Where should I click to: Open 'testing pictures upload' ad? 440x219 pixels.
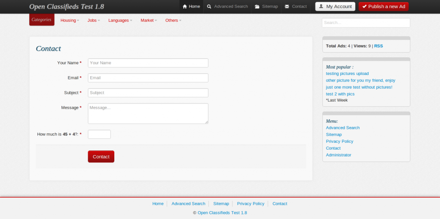pyautogui.click(x=347, y=74)
